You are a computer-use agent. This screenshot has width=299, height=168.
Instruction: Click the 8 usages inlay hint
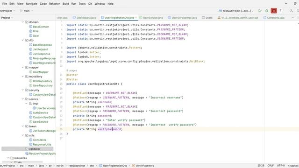pyautogui.click(x=71, y=70)
